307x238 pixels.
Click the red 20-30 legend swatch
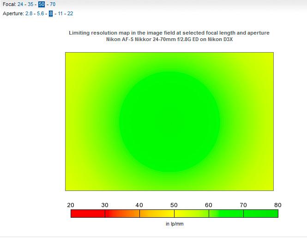(88, 214)
